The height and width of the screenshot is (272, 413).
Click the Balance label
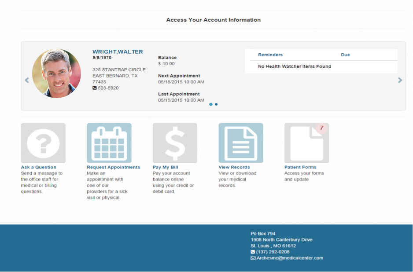[167, 57]
